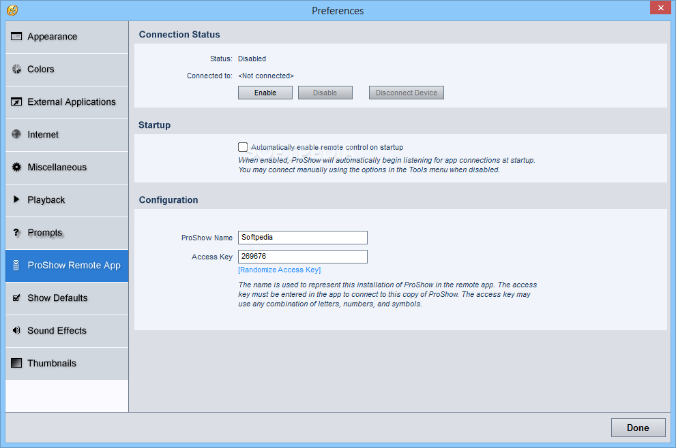Open the Prompts settings page
This screenshot has height=448, width=676.
pyautogui.click(x=67, y=234)
